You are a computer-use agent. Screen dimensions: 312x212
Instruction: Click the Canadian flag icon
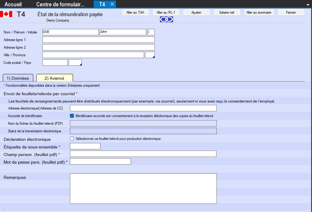pyautogui.click(x=6, y=14)
